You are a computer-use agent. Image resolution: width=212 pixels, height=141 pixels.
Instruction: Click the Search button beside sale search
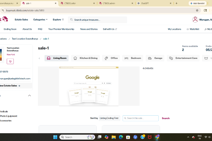click(166, 118)
